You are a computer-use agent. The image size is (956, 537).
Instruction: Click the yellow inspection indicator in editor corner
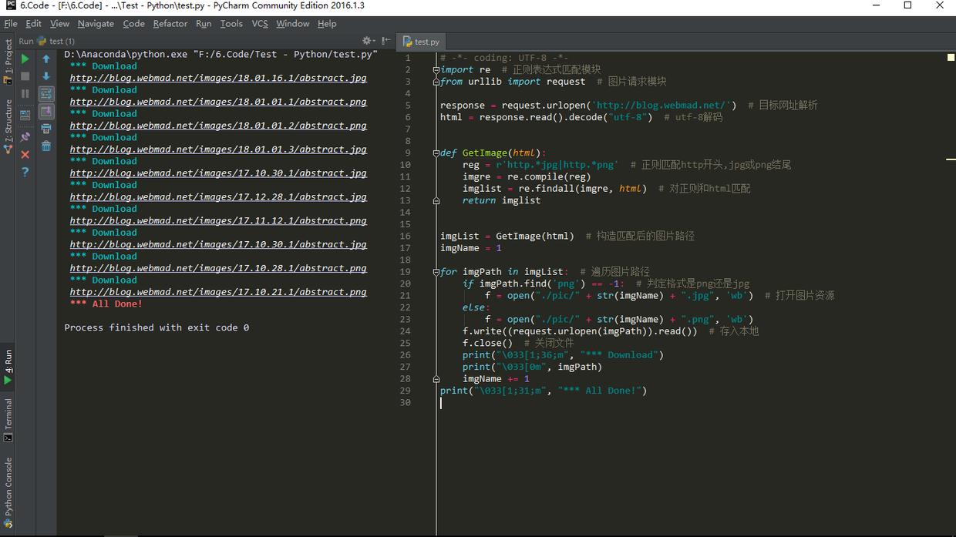[951, 57]
